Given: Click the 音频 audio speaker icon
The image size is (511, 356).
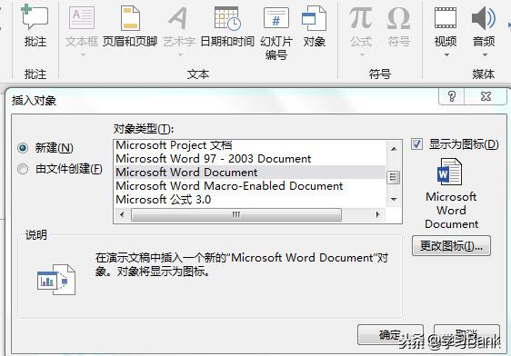Looking at the screenshot, I should point(484,18).
